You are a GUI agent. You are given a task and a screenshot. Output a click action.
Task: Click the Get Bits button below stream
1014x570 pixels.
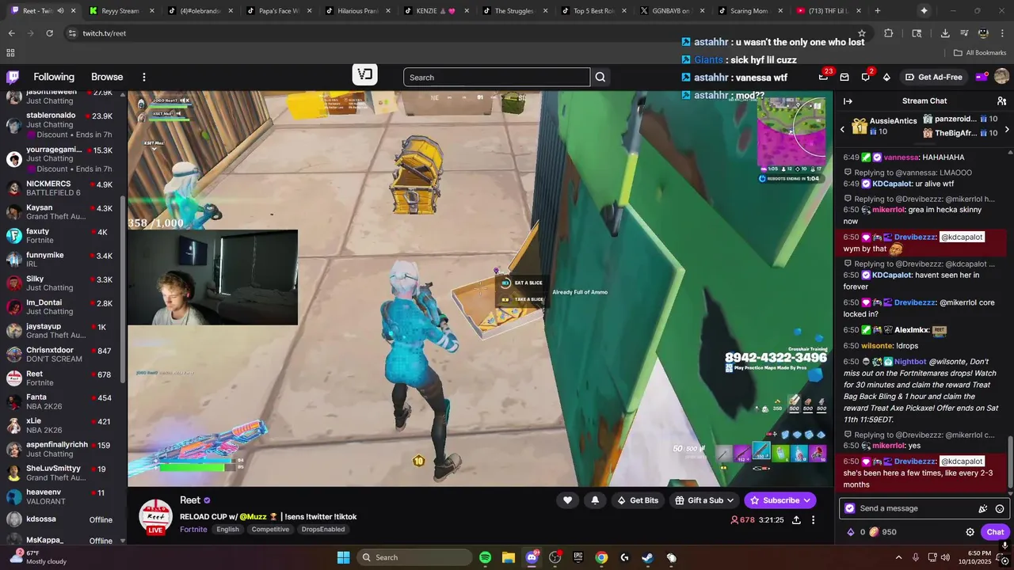coord(638,500)
